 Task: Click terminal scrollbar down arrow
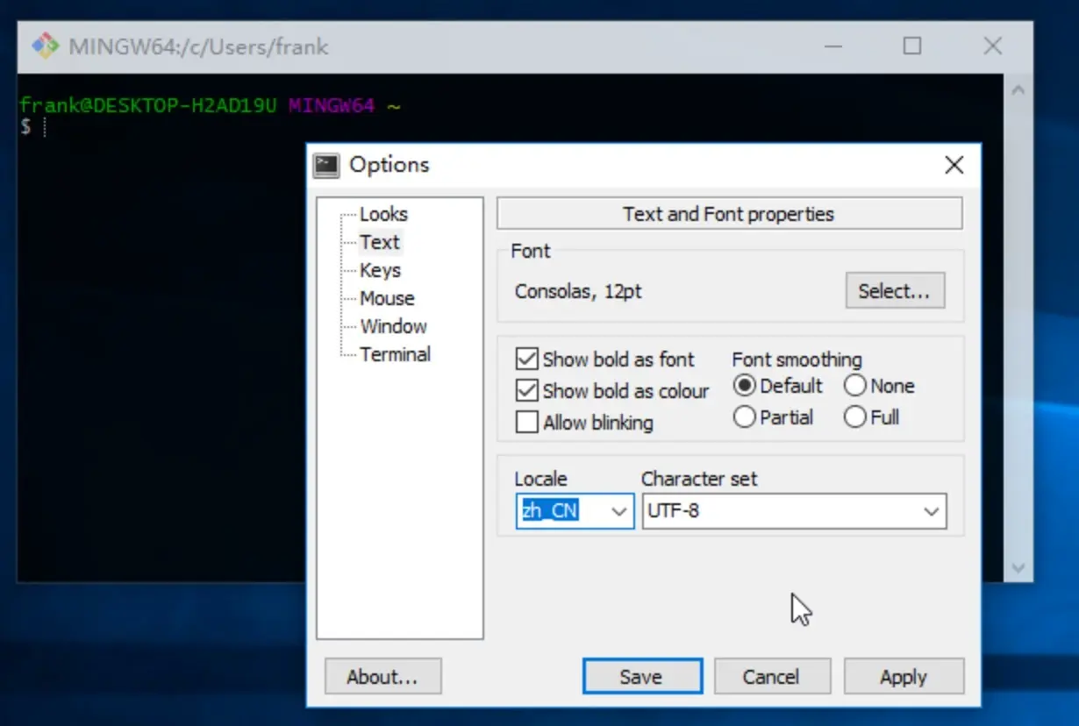[1018, 567]
